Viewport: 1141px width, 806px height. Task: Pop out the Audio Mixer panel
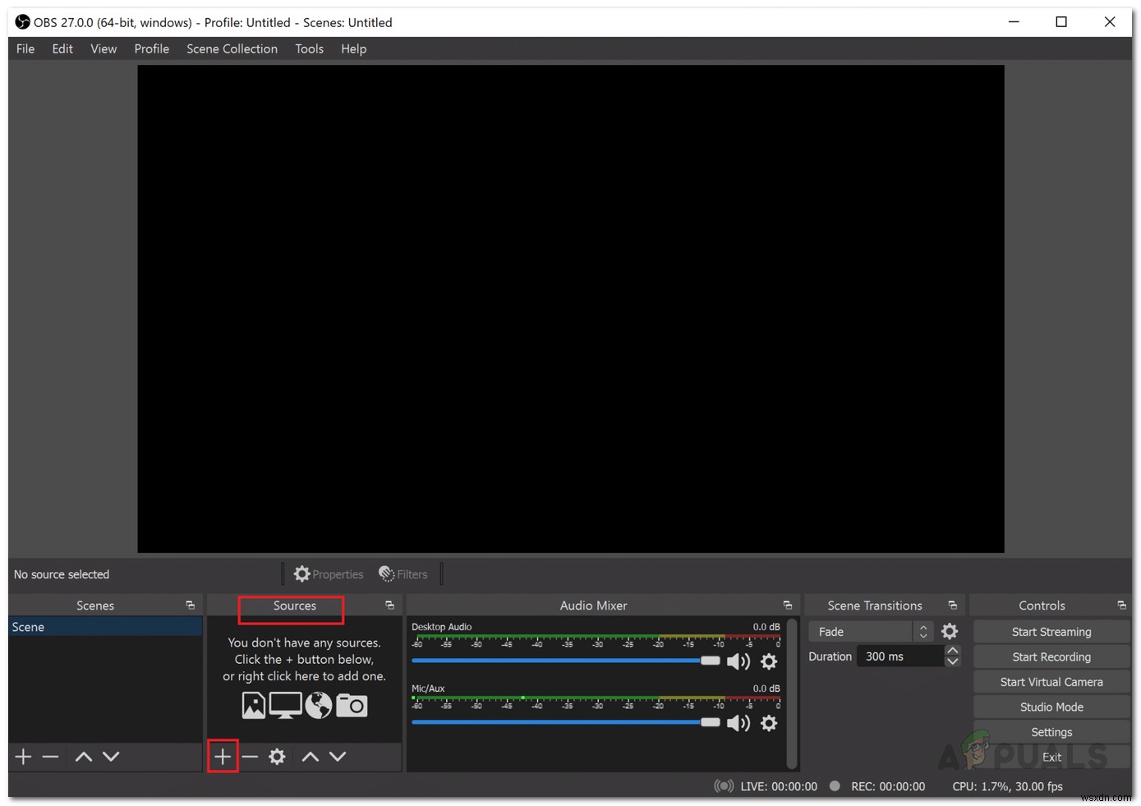point(787,605)
